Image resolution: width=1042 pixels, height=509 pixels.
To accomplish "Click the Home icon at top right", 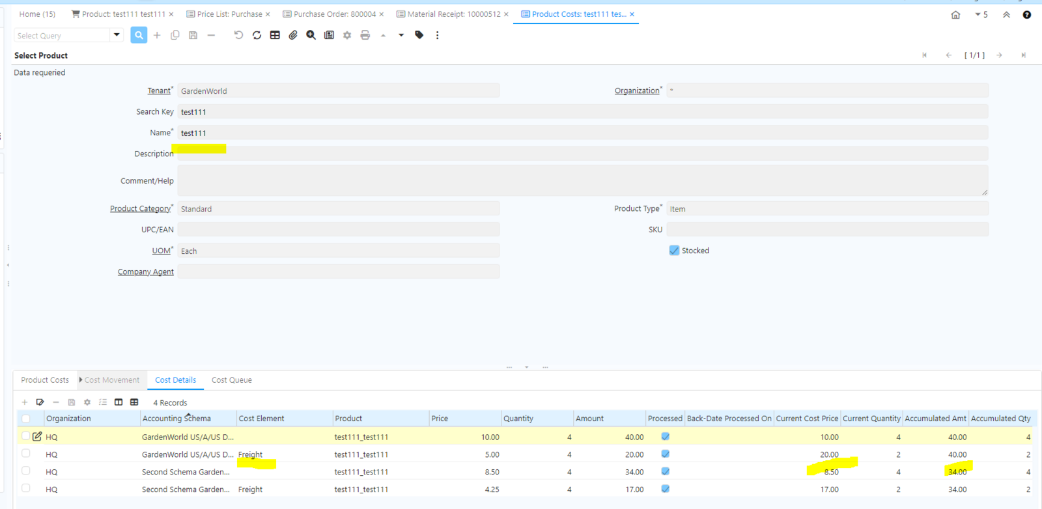I will click(955, 14).
